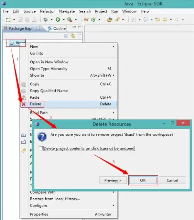Open the Edit menu
Screen dimensions: 194x220
coord(16,11)
